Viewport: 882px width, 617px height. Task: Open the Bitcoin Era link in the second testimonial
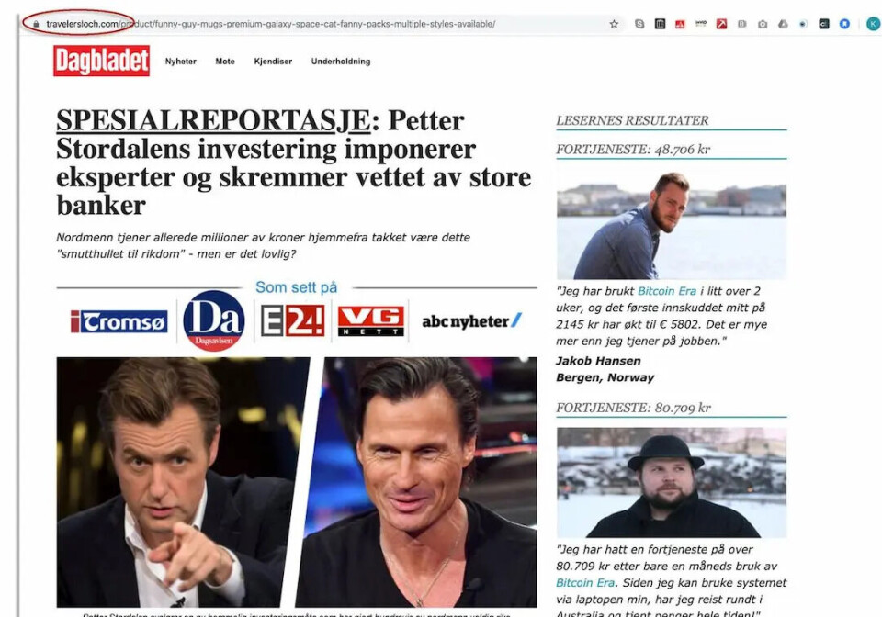(x=585, y=583)
